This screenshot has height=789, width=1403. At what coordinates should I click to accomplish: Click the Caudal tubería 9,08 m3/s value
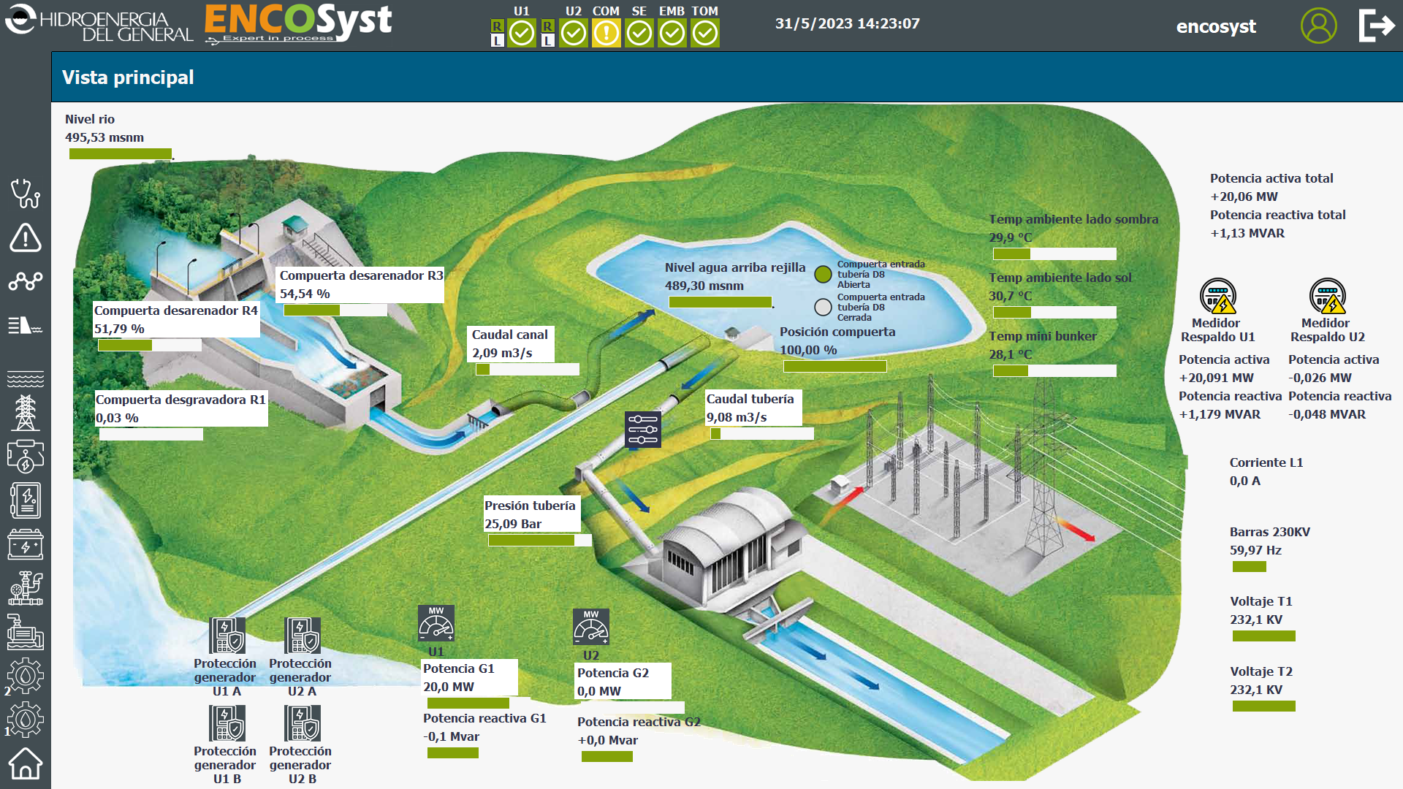pos(737,417)
